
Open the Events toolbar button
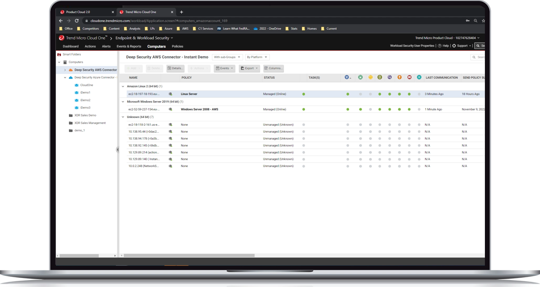tap(224, 68)
